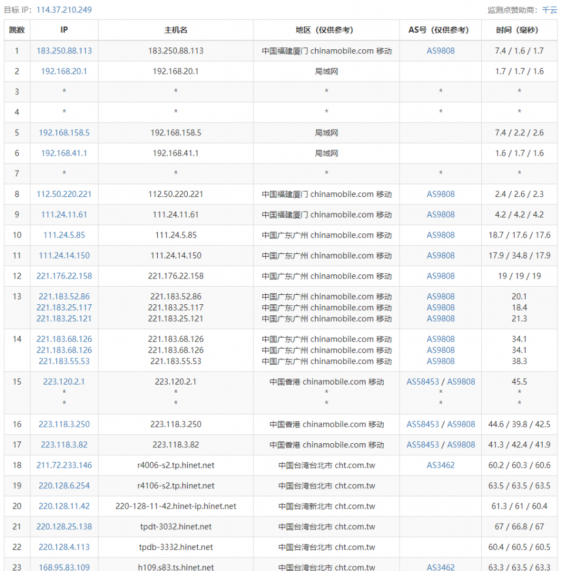Screen dimensions: 561x571
Task: Click IP link 223.120.2.1
Action: point(64,382)
